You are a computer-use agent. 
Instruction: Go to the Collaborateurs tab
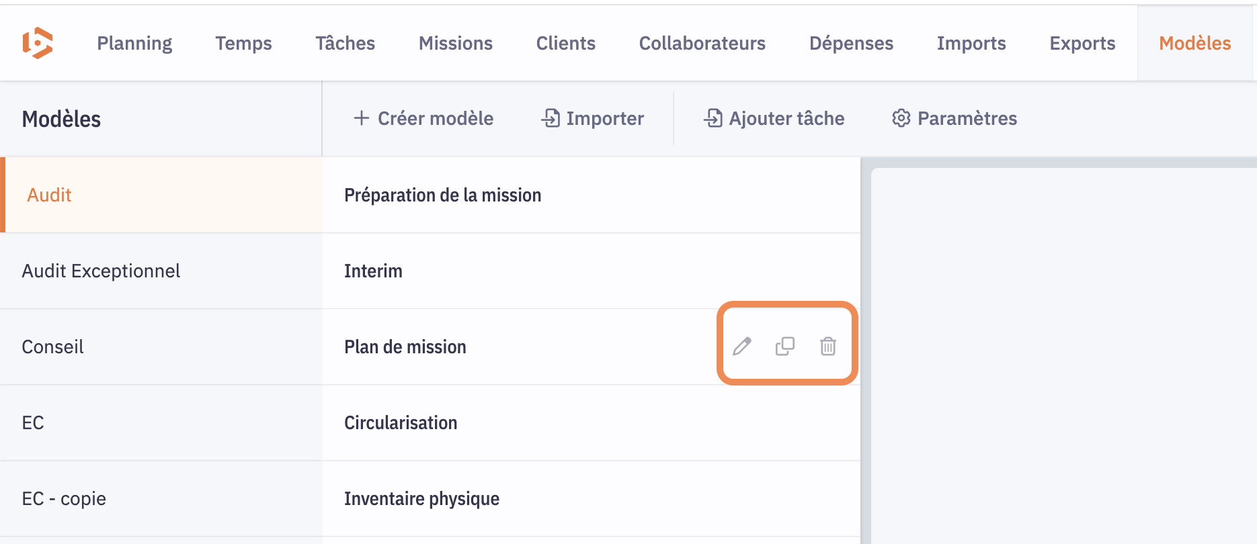pos(702,43)
